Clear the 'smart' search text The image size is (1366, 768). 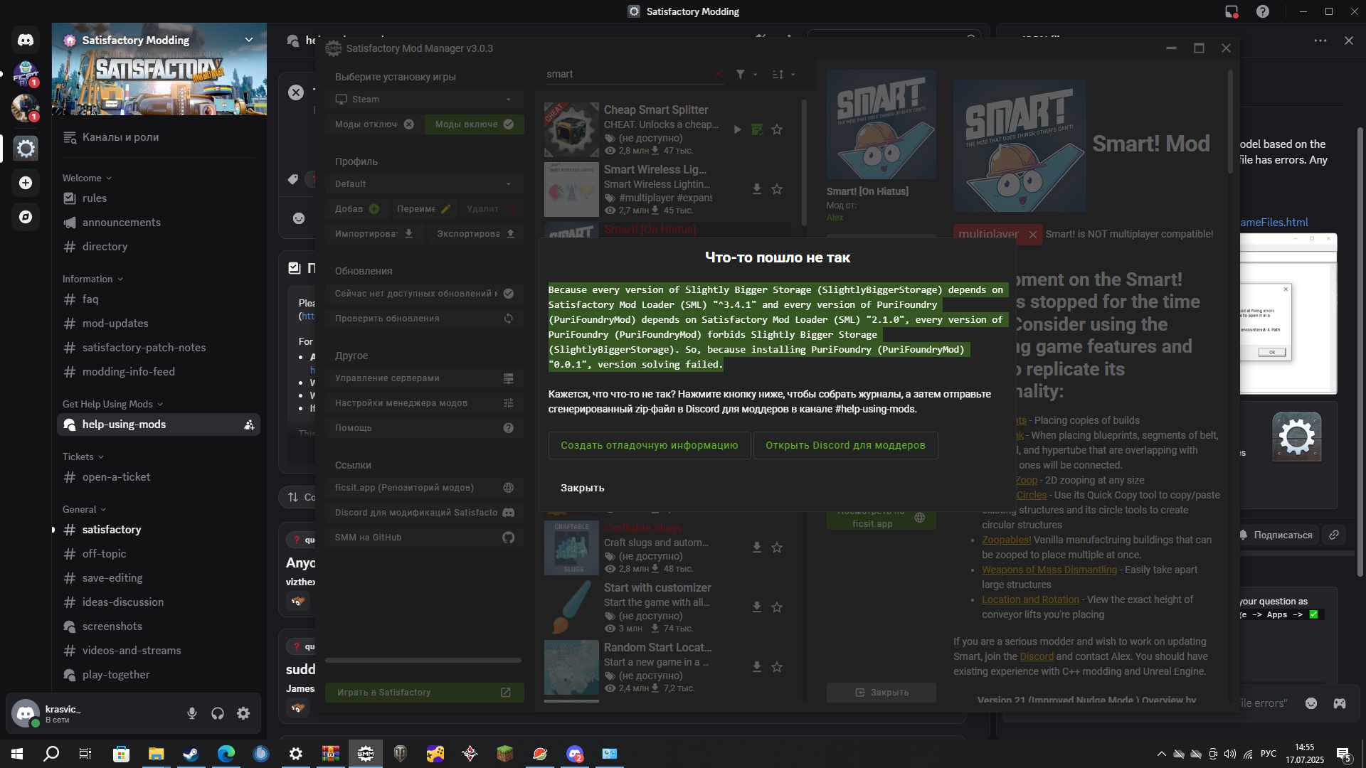[718, 74]
